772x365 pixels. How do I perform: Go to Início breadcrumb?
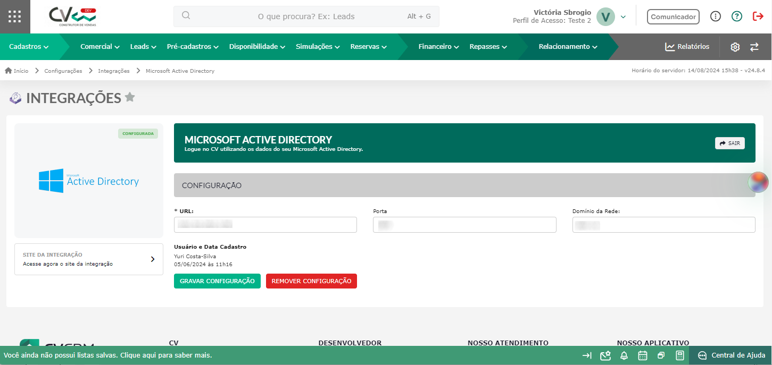pos(21,71)
